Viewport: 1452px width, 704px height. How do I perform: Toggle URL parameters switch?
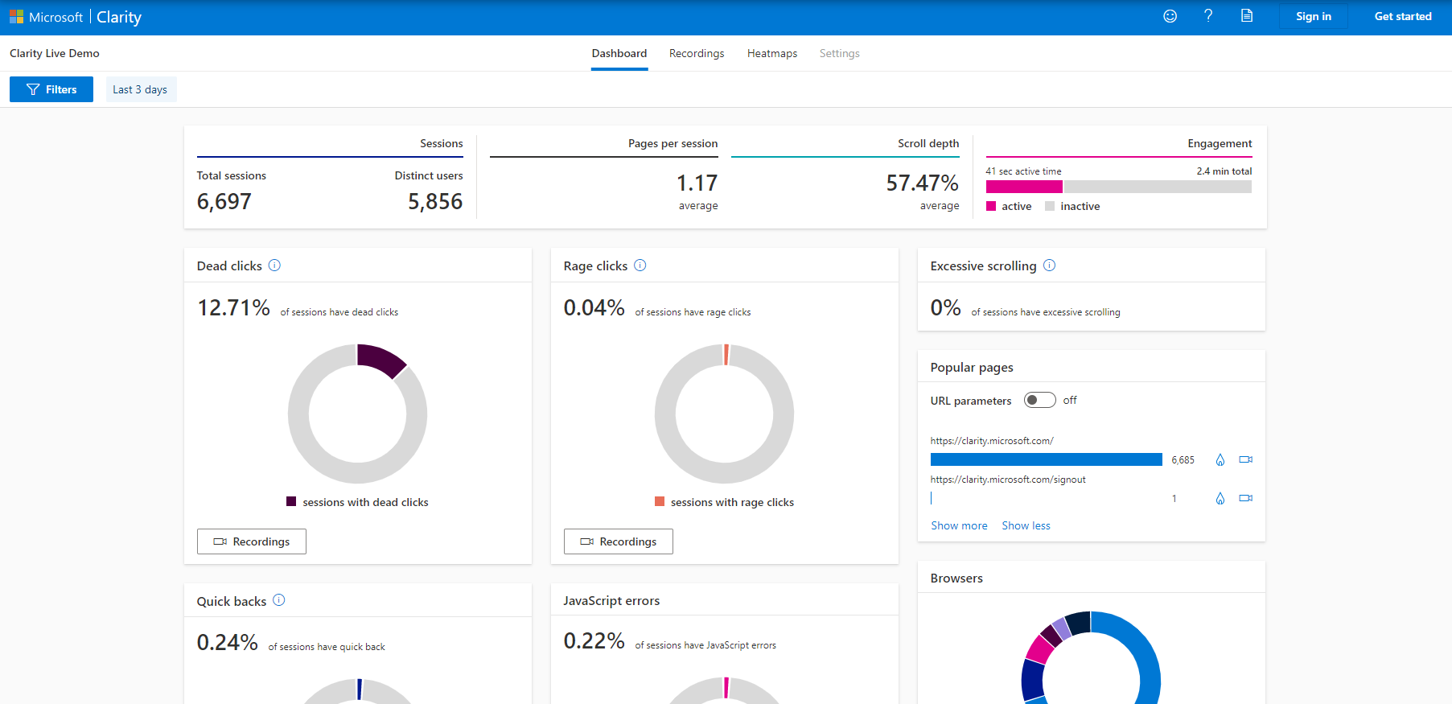coord(1039,400)
